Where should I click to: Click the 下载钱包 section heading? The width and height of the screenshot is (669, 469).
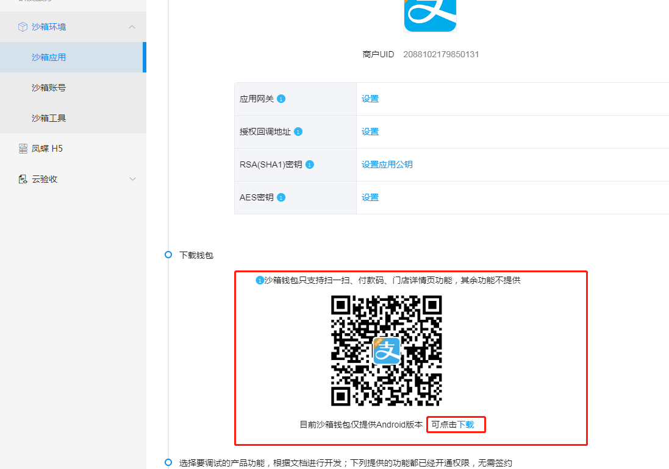(196, 255)
